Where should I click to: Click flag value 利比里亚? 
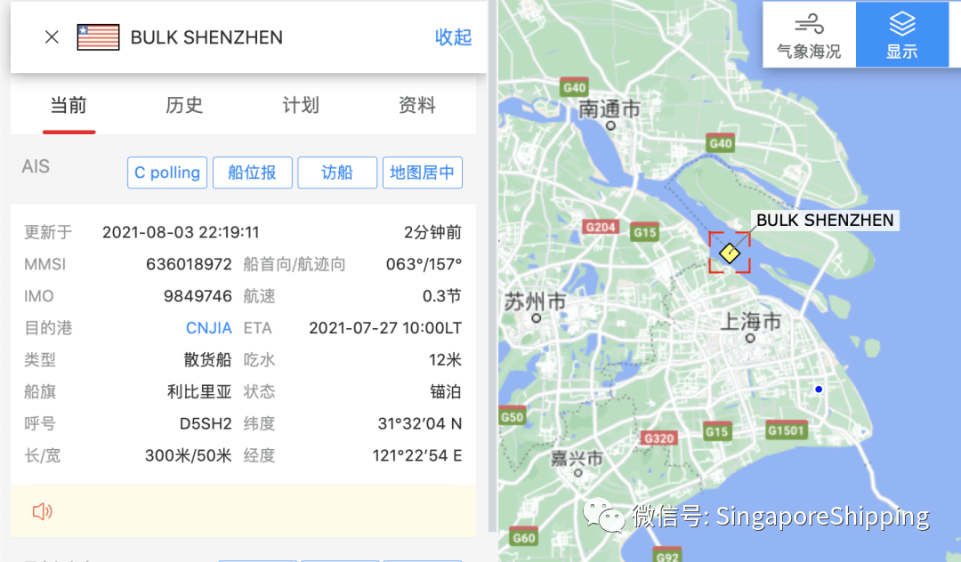coord(200,392)
